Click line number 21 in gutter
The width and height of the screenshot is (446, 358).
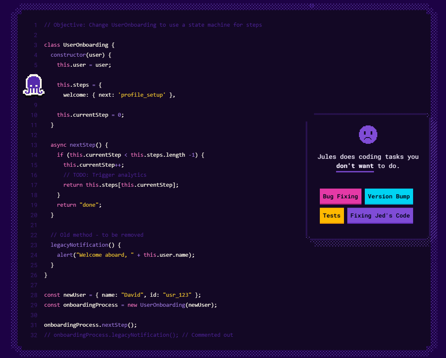click(x=34, y=225)
